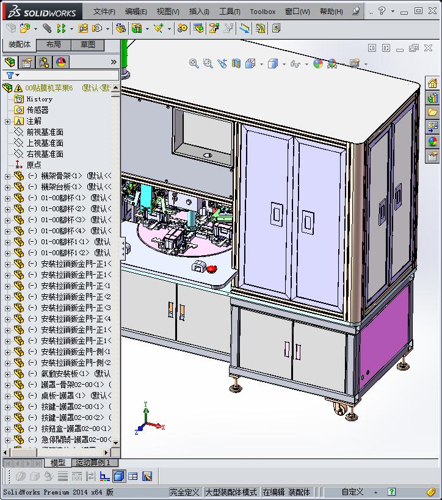Open the 文件(F) menu
The width and height of the screenshot is (442, 500).
[104, 12]
